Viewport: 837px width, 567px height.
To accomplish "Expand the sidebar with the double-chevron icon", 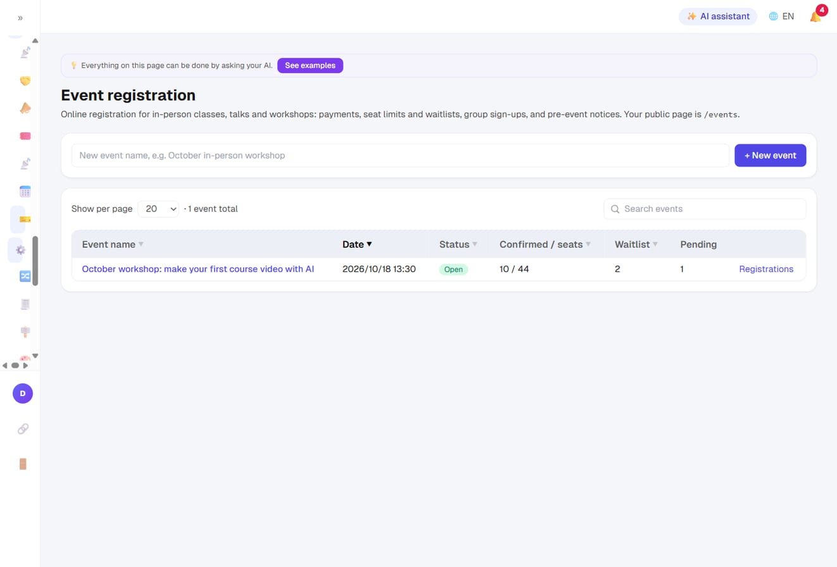I will (20, 18).
